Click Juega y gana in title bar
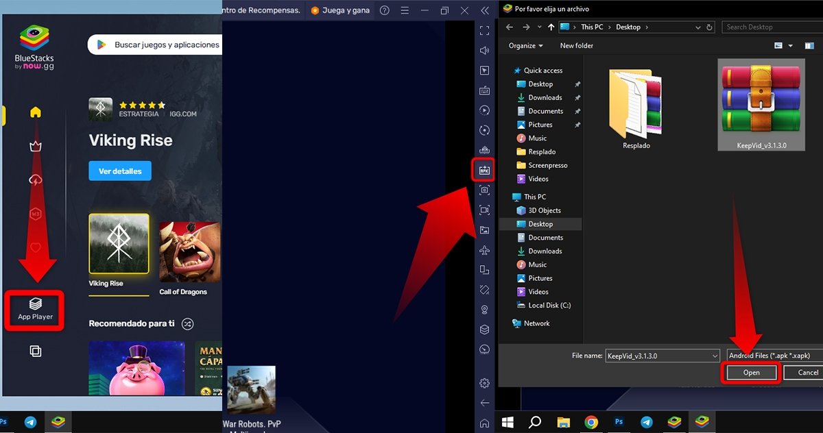Viewport: 823px width, 433px height. pos(341,10)
